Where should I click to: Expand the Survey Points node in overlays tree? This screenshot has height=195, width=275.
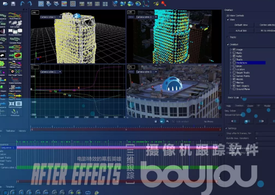[x=231, y=76]
